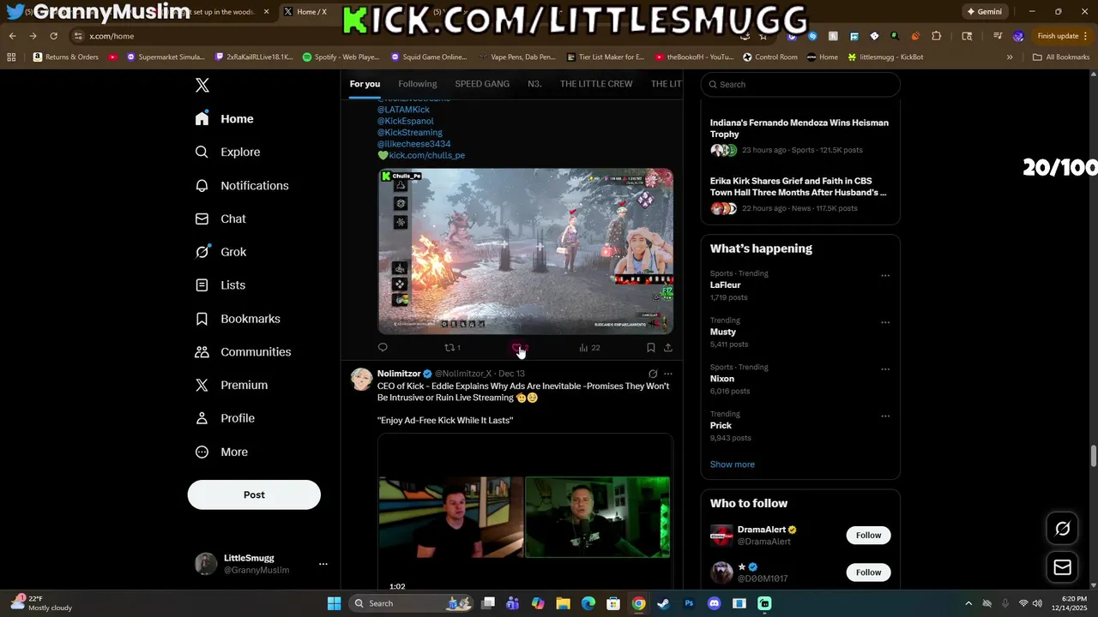Image resolution: width=1098 pixels, height=617 pixels.
Task: Click the Finish update button
Action: click(1063, 36)
